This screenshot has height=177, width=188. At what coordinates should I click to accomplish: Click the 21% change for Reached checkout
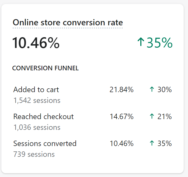165,116
